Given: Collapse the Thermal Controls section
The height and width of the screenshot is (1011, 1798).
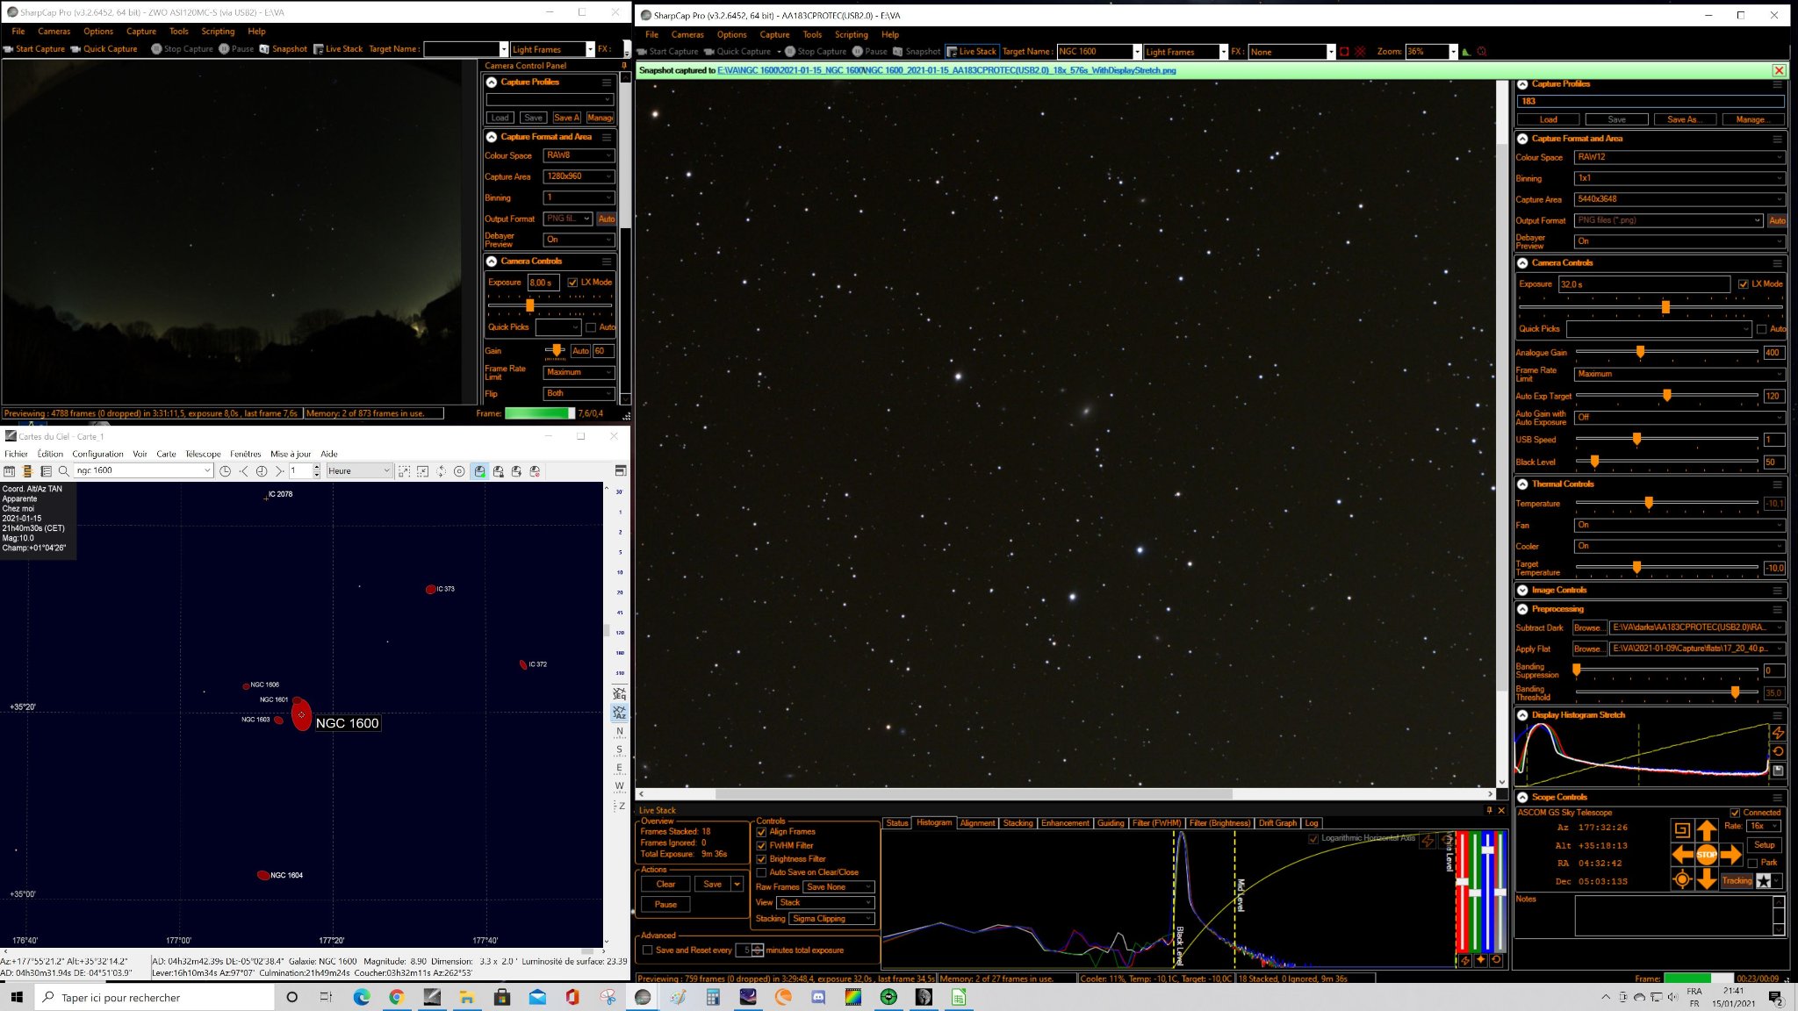Looking at the screenshot, I should (x=1522, y=484).
